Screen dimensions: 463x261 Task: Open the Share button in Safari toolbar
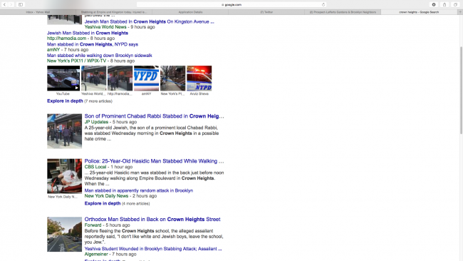(444, 4)
